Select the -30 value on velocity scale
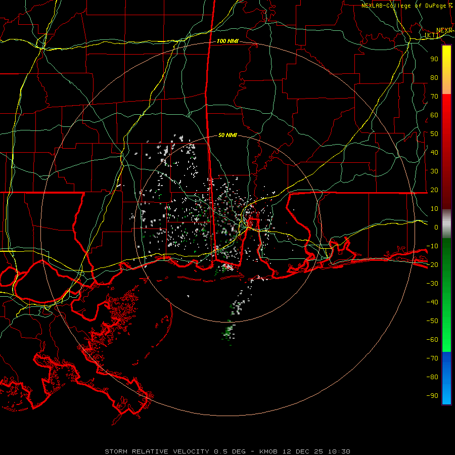This screenshot has width=455, height=455. pos(432,284)
